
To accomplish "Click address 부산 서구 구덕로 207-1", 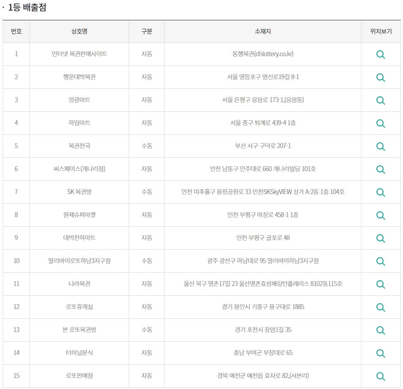I will point(263,145).
